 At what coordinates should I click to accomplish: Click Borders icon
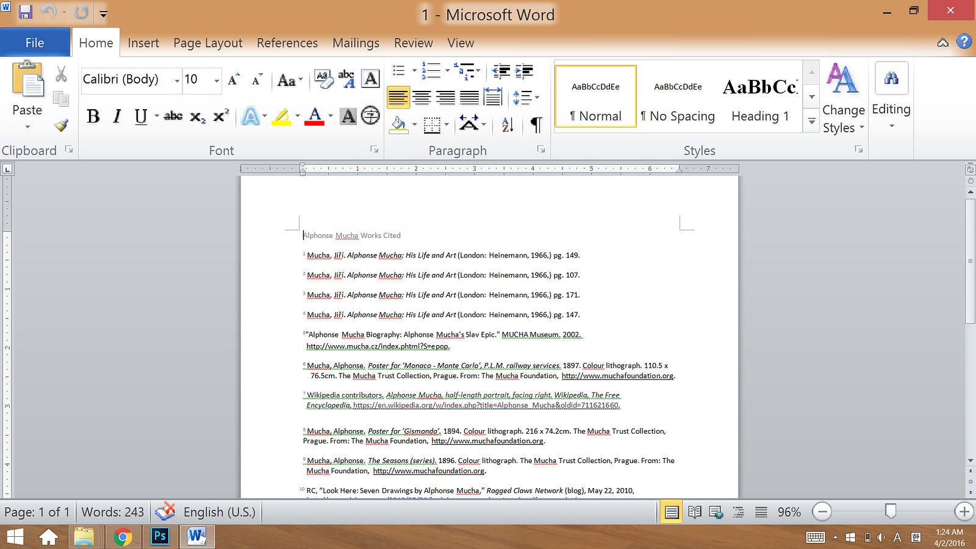coord(432,125)
